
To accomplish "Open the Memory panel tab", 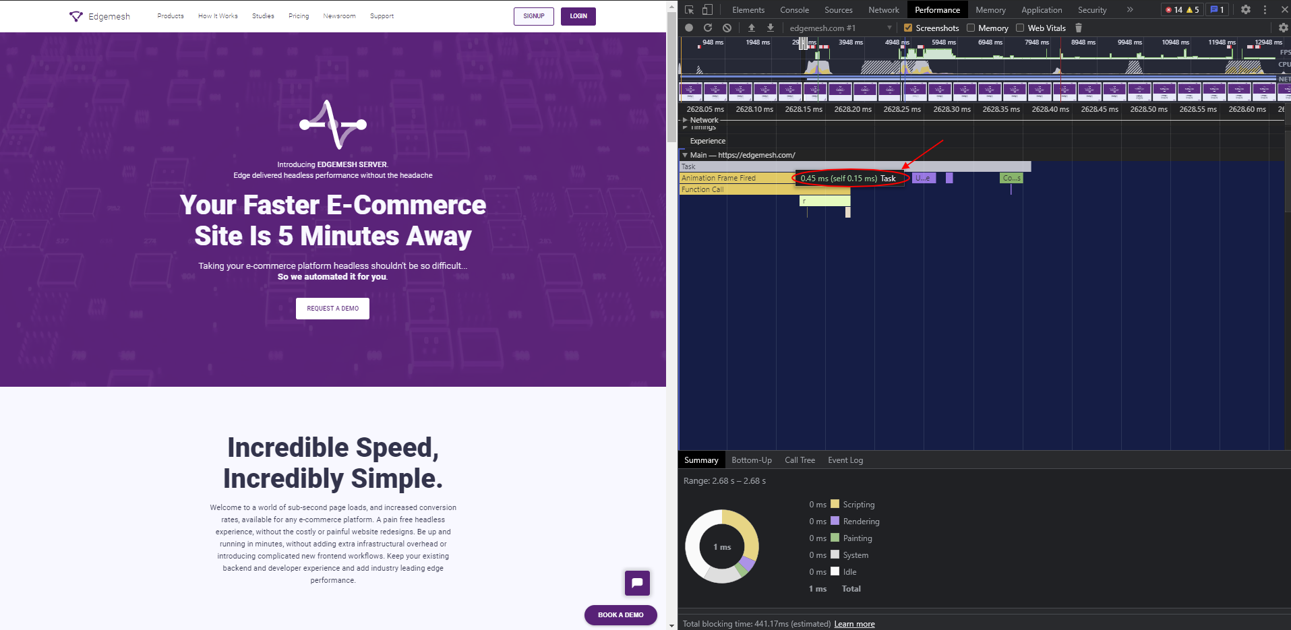I will (990, 9).
